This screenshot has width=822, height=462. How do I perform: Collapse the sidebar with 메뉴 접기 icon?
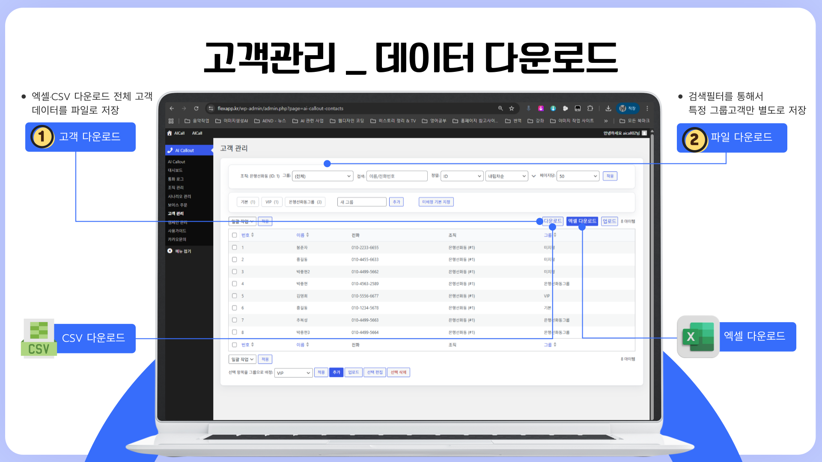(170, 251)
